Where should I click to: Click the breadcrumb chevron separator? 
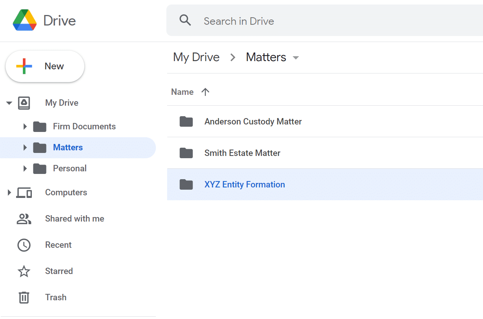pyautogui.click(x=233, y=57)
